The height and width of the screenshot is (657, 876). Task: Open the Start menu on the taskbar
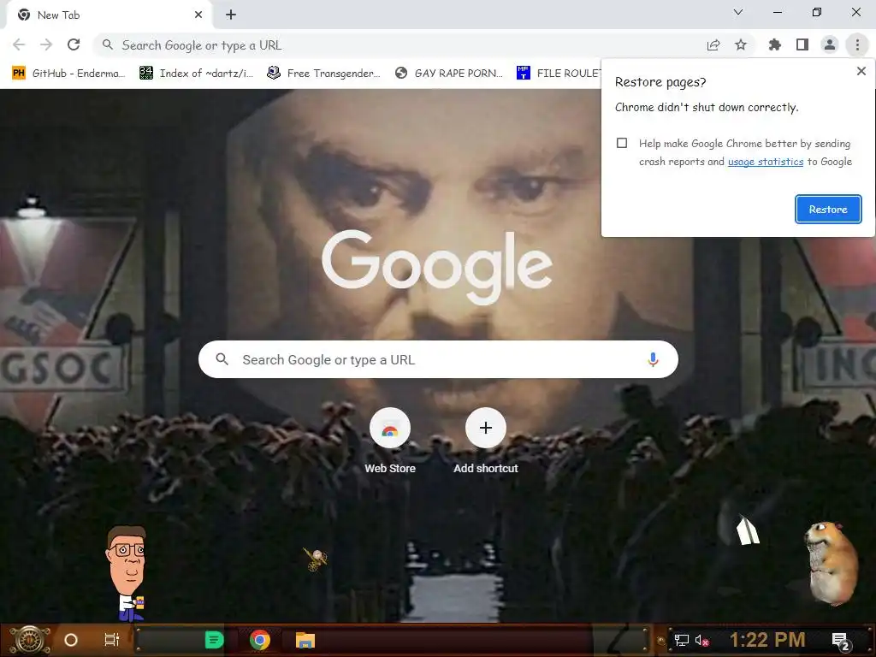click(x=30, y=640)
